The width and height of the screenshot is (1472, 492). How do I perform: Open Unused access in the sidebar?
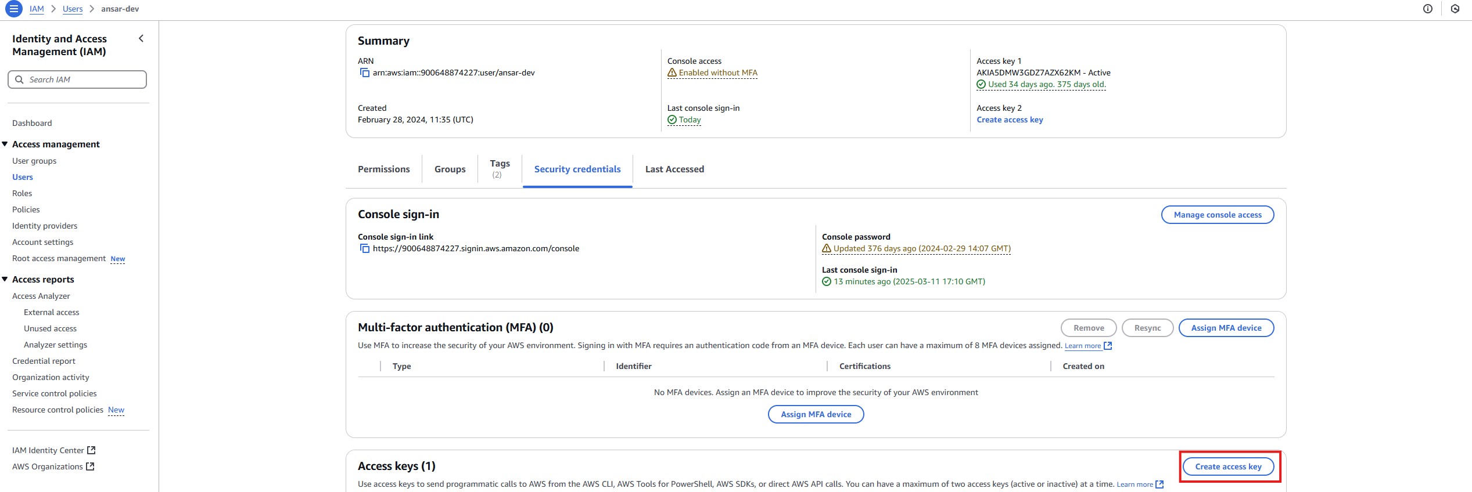coord(50,328)
